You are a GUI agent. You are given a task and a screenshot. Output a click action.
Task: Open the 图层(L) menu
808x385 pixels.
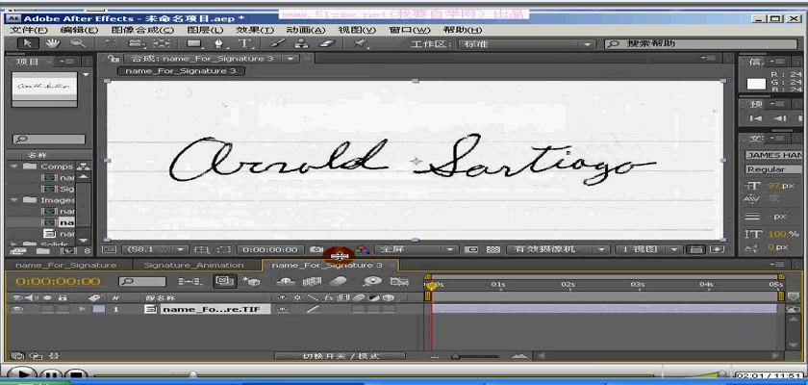coord(205,30)
